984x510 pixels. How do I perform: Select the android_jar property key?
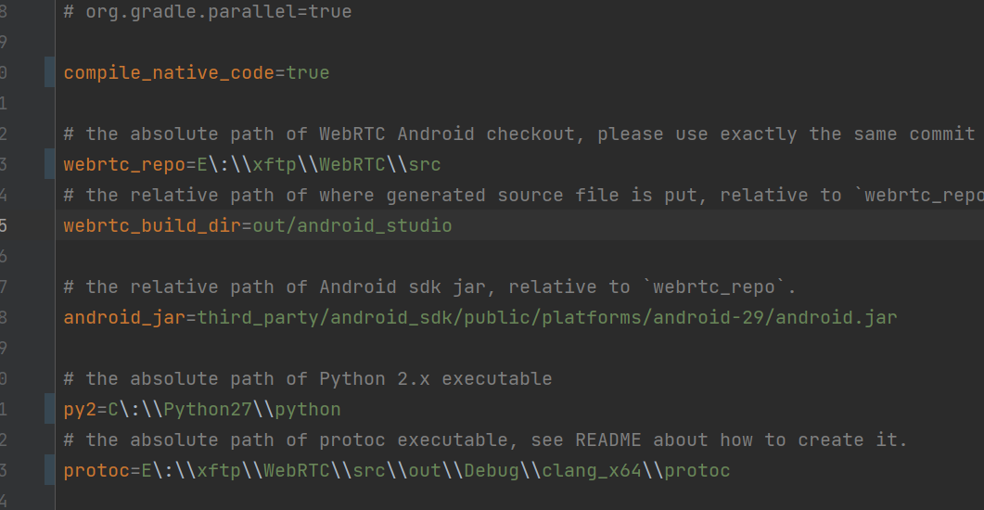click(124, 317)
